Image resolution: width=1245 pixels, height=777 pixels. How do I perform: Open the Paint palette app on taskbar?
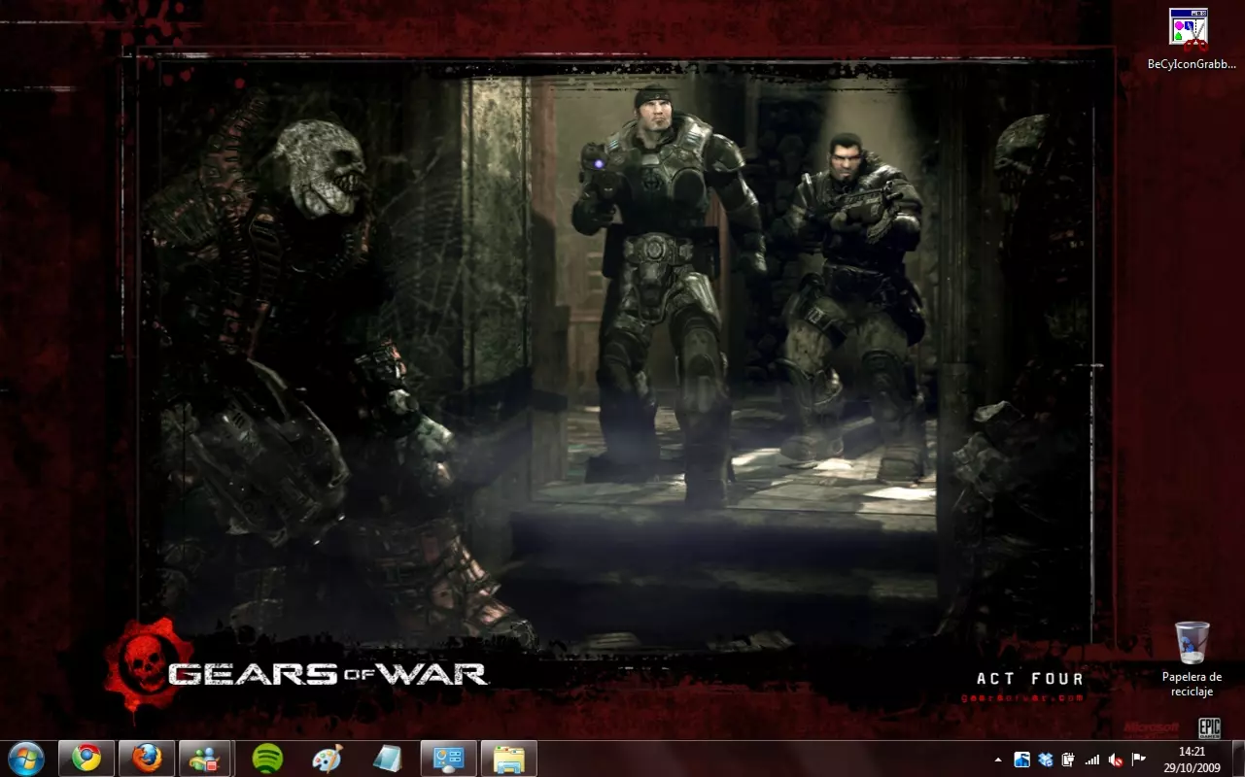click(327, 758)
